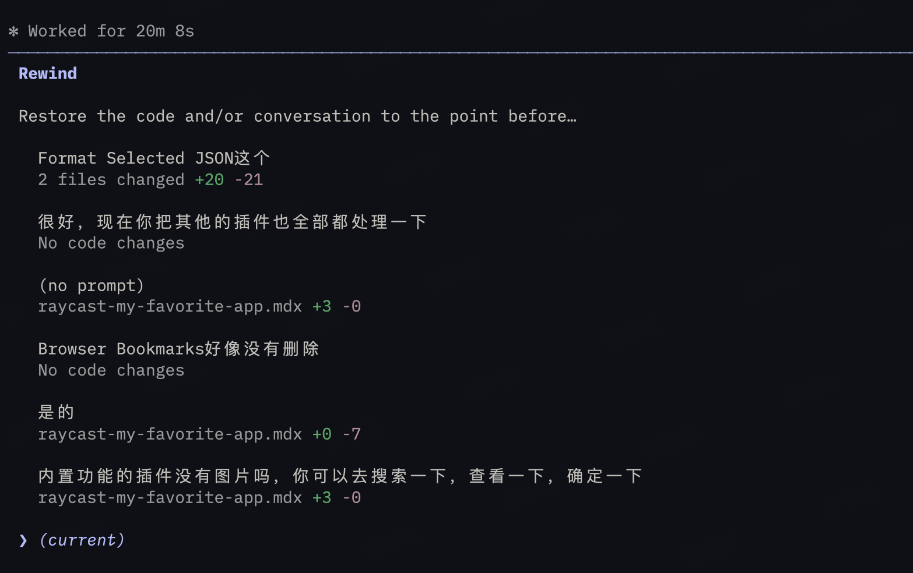Click "No code changes" under Browser Bookmarks entry
The height and width of the screenshot is (573, 913).
(111, 370)
